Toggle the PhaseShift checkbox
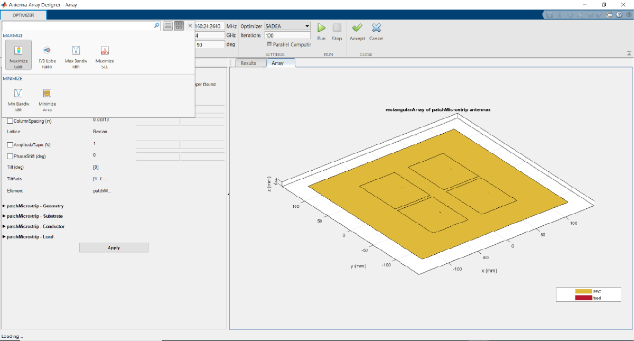 pos(10,156)
